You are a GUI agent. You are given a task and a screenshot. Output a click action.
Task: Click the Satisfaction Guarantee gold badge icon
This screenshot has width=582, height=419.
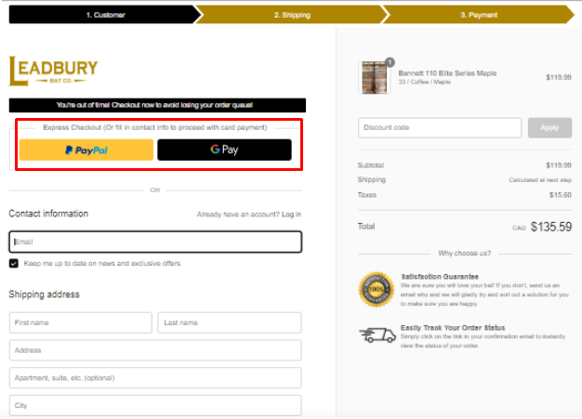(377, 290)
